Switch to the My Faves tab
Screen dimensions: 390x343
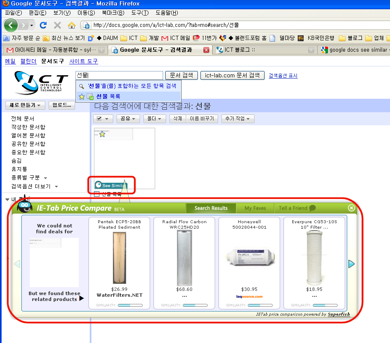[255, 208]
